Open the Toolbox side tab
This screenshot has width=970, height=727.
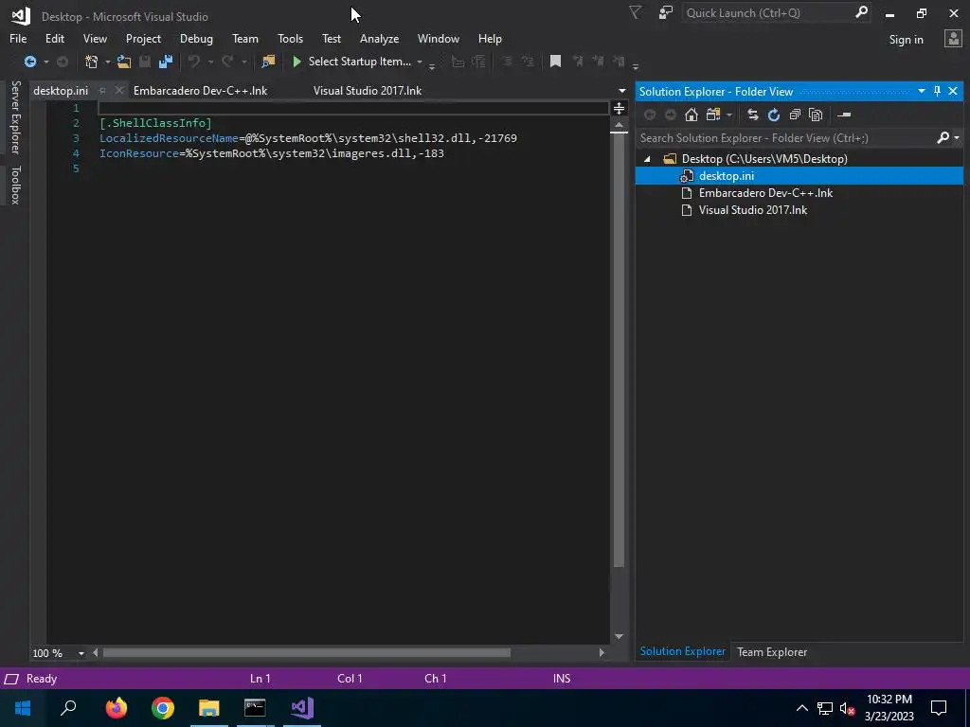16,185
